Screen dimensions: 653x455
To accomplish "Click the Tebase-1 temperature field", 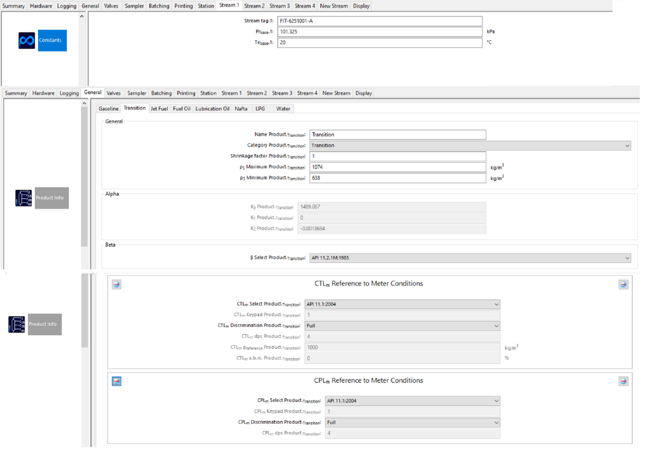I will [x=380, y=42].
